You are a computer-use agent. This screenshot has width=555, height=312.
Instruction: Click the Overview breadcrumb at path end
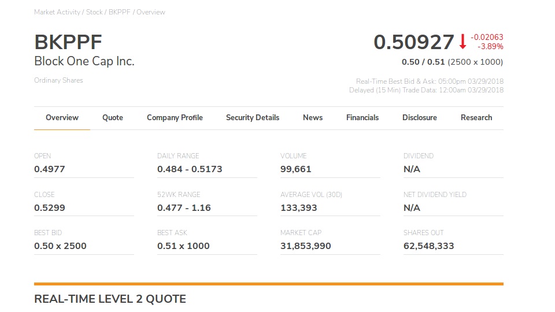pyautogui.click(x=151, y=12)
